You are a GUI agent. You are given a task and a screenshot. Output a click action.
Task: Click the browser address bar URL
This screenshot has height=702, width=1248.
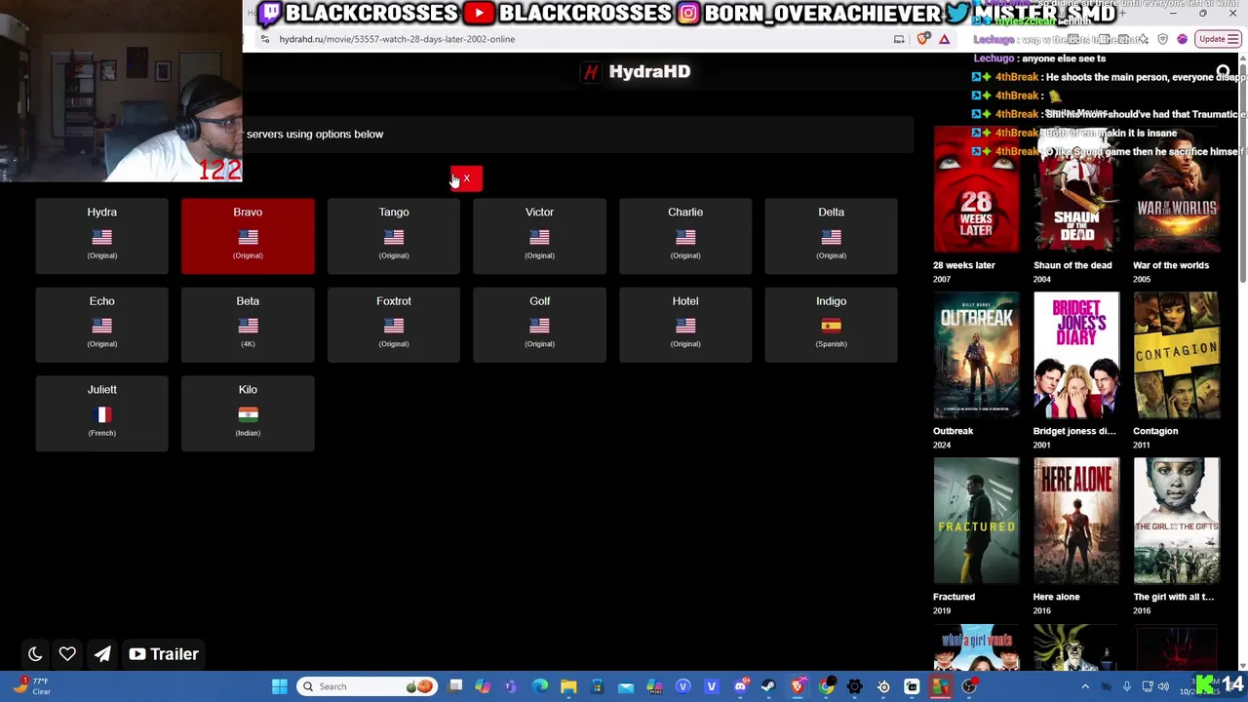[x=397, y=39]
